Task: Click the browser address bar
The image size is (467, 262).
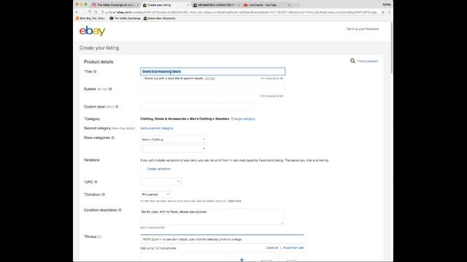Action: [242, 12]
